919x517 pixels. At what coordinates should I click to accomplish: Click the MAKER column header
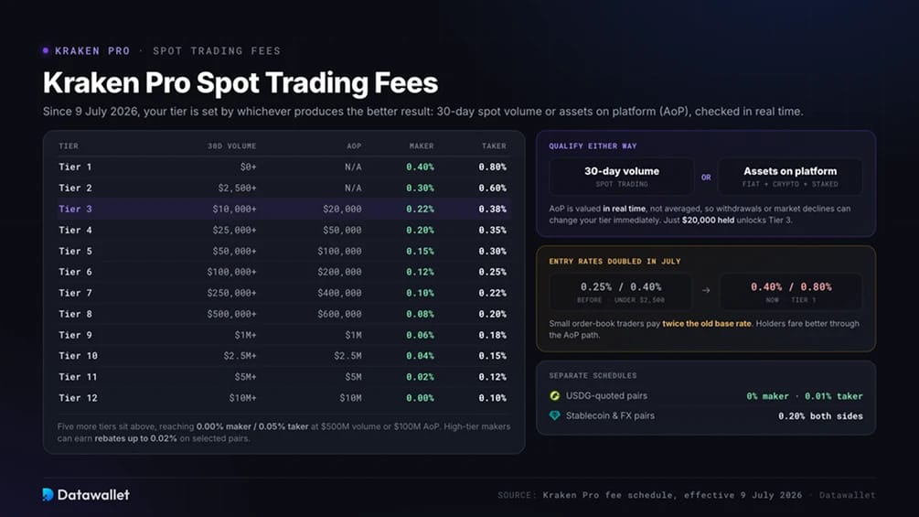point(422,146)
